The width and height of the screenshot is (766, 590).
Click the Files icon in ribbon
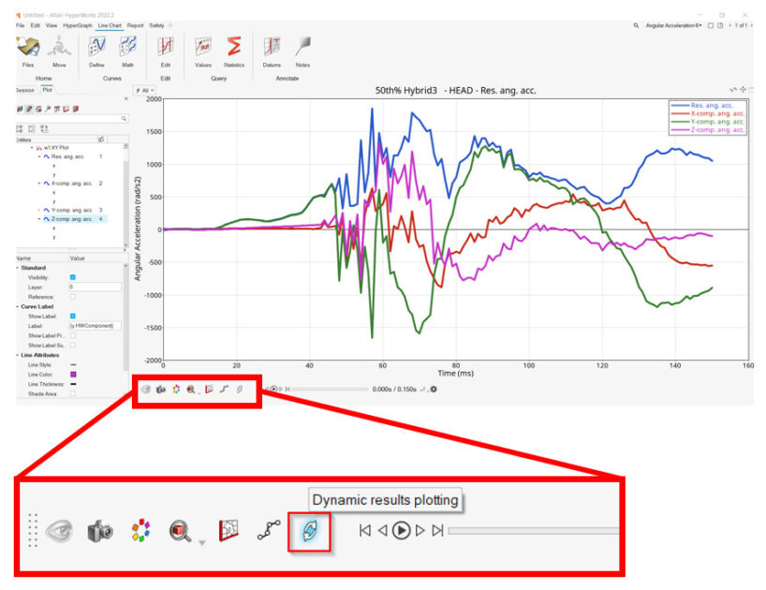[28, 48]
